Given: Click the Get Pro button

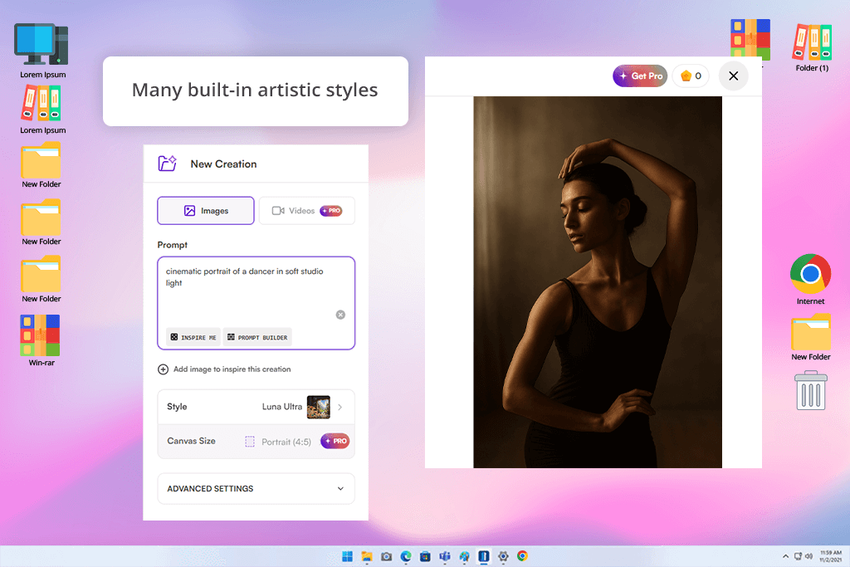Looking at the screenshot, I should [x=640, y=76].
